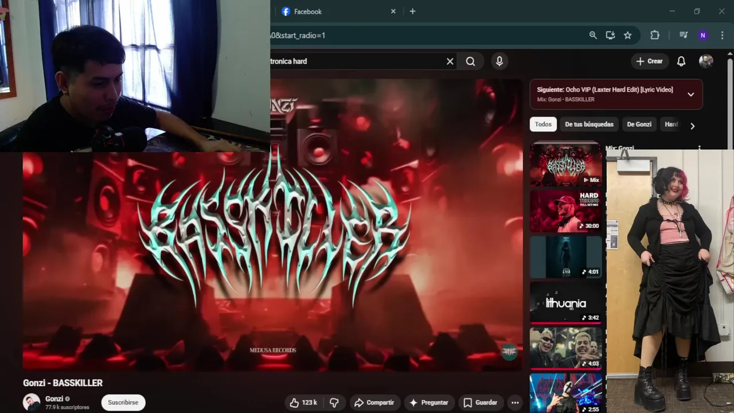This screenshot has width=734, height=413.
Task: Click the channel watermark on the video
Action: click(509, 352)
